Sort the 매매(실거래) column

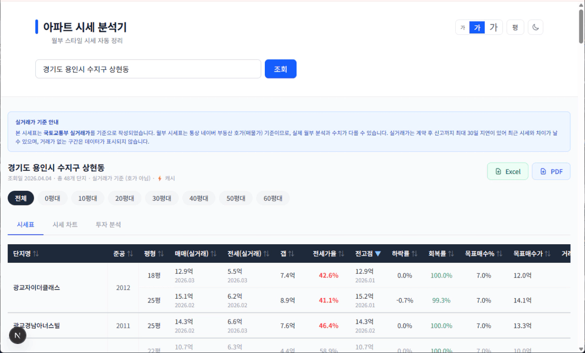[x=213, y=254]
